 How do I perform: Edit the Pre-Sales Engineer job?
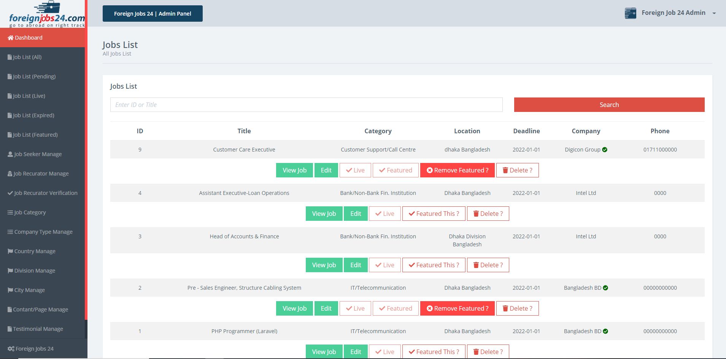pyautogui.click(x=326, y=308)
